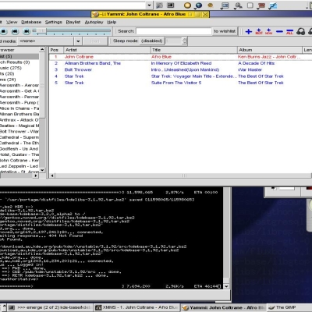This screenshot has width=312, height=312.
Task: Sort songs by the Title column header
Action: tap(193, 50)
